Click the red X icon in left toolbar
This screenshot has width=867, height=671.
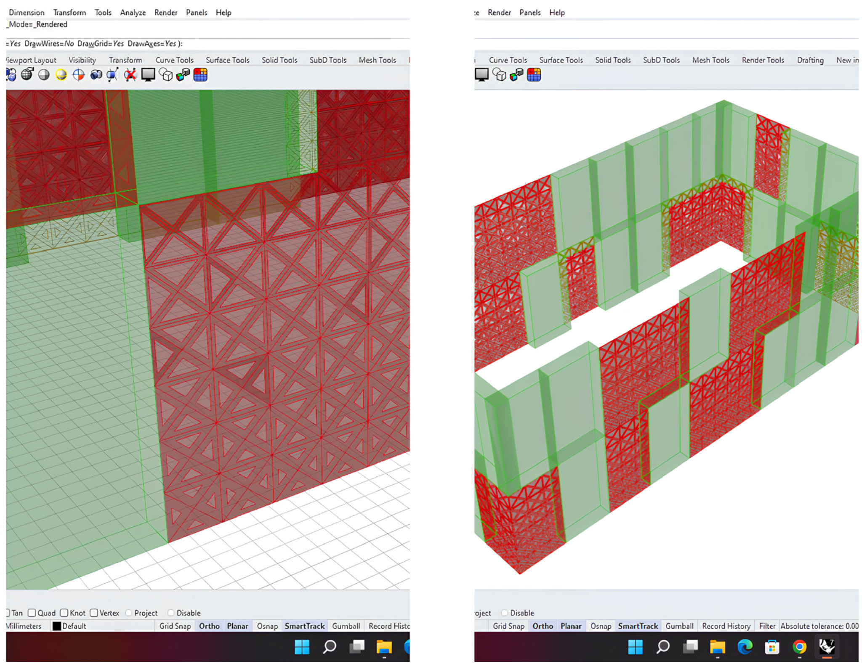[130, 75]
